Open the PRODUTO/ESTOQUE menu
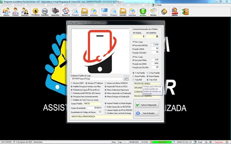Viewport: 231px width, 144px height. 36,5
